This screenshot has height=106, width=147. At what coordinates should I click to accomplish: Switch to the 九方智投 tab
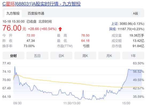point(13,14)
